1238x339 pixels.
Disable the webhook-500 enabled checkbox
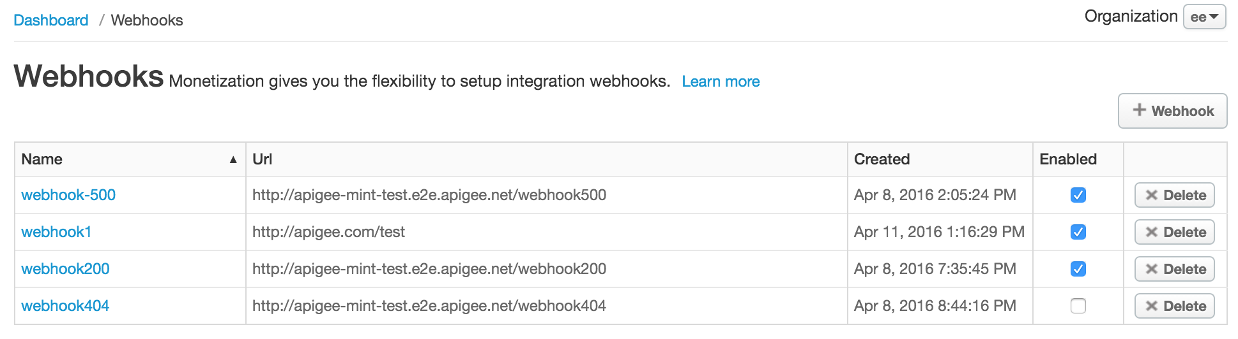1078,196
